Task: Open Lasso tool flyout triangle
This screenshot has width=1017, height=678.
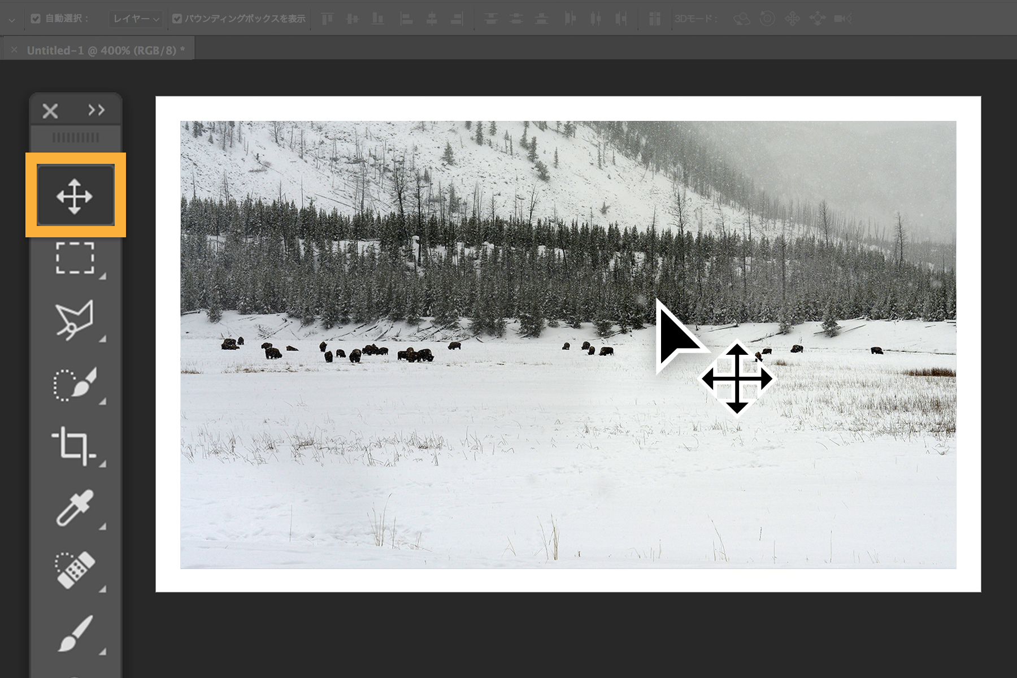Action: pos(102,339)
